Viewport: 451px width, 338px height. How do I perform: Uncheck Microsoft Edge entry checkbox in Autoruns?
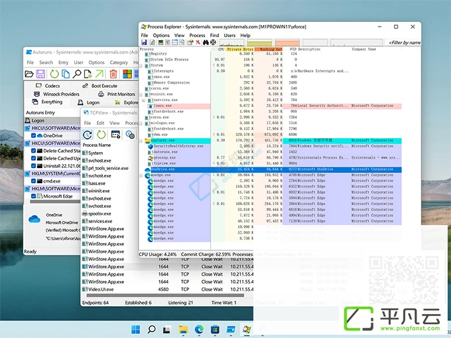click(33, 196)
